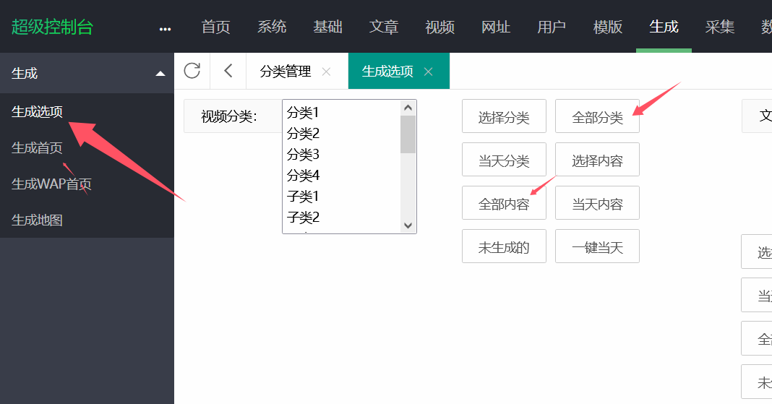This screenshot has height=404, width=772.
Task: Switch to the 分类管理 tab
Action: pos(286,72)
